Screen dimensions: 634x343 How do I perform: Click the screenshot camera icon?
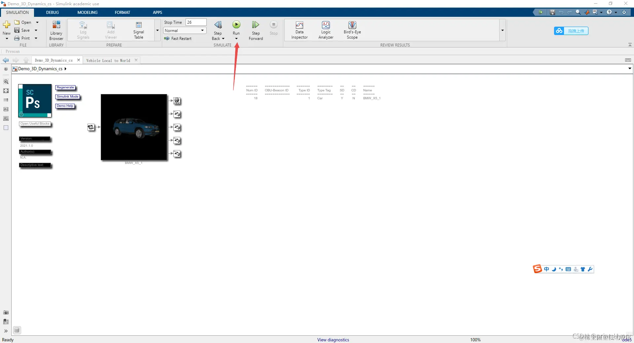pyautogui.click(x=6, y=313)
